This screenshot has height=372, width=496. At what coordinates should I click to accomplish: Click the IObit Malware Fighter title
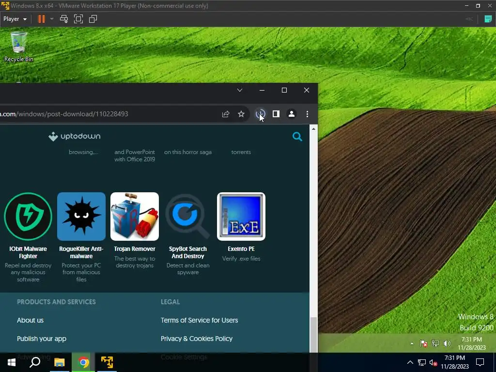[x=28, y=252]
